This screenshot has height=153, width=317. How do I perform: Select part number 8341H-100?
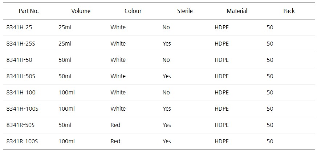click(x=21, y=93)
